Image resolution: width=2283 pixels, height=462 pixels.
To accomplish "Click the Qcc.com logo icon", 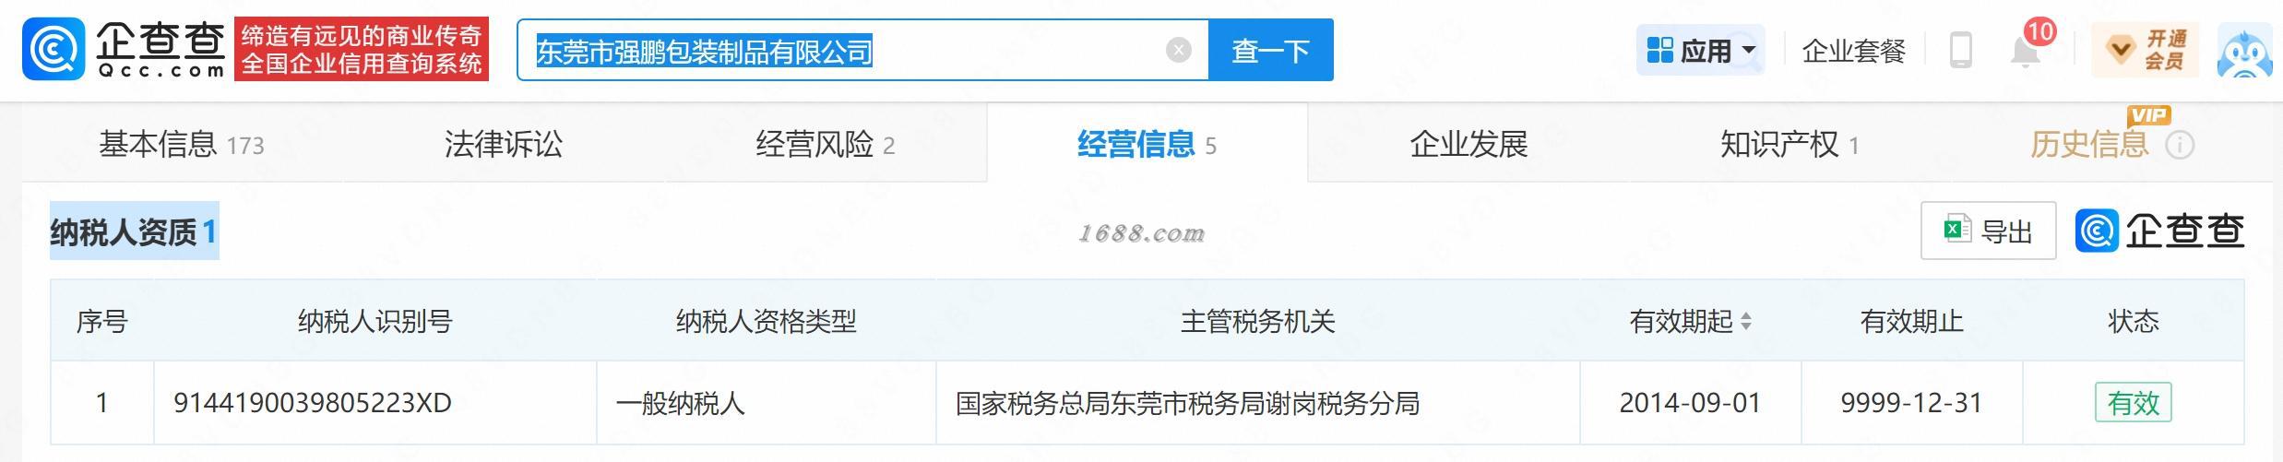I will coord(54,50).
